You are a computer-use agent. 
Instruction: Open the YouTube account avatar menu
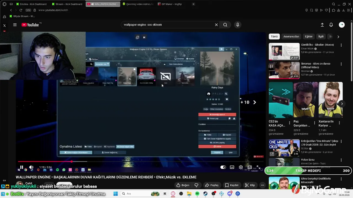click(x=342, y=25)
